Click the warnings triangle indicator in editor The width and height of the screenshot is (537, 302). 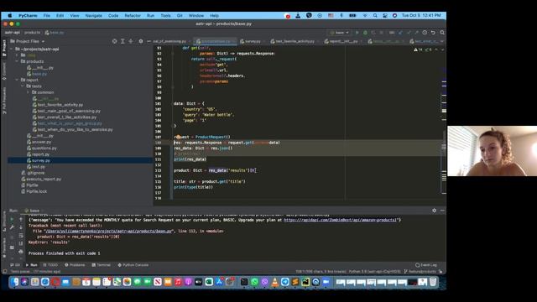pos(418,49)
